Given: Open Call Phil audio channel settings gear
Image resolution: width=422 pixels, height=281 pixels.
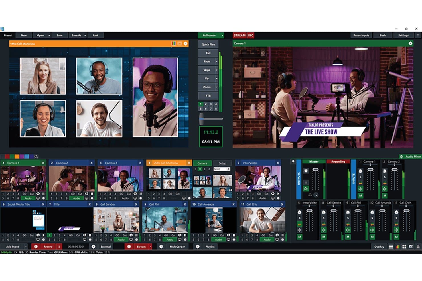Looking at the screenshot, I should pos(348,212).
